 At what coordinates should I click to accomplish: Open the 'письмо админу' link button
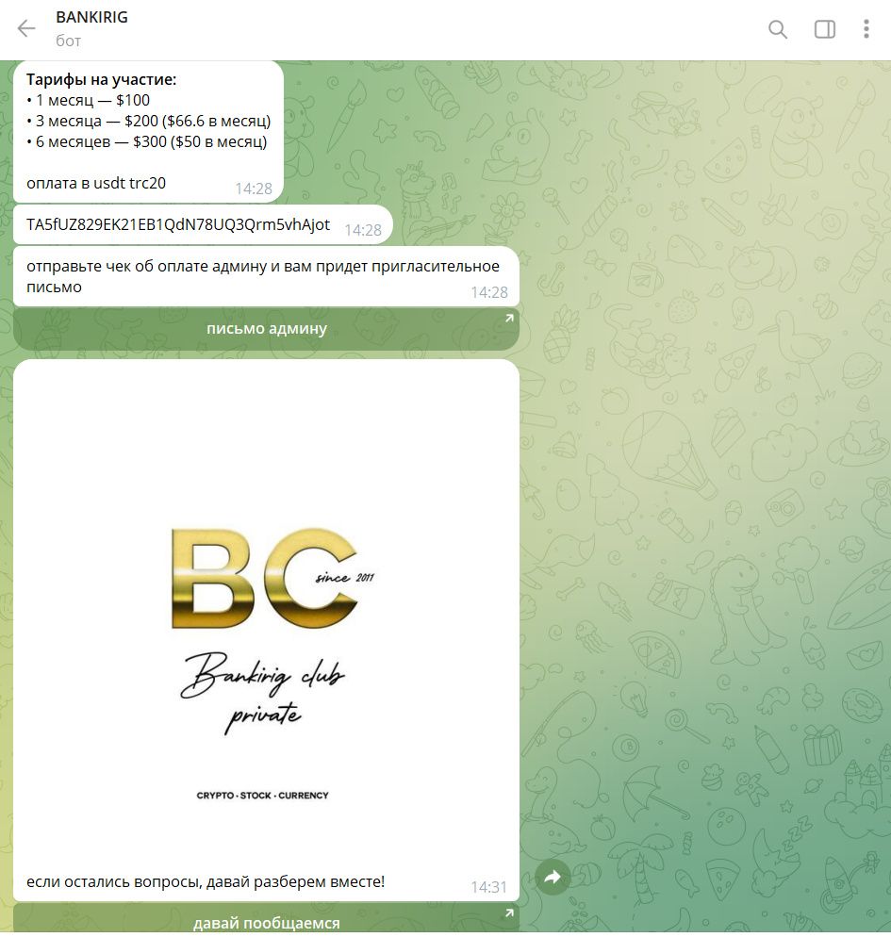click(x=266, y=329)
